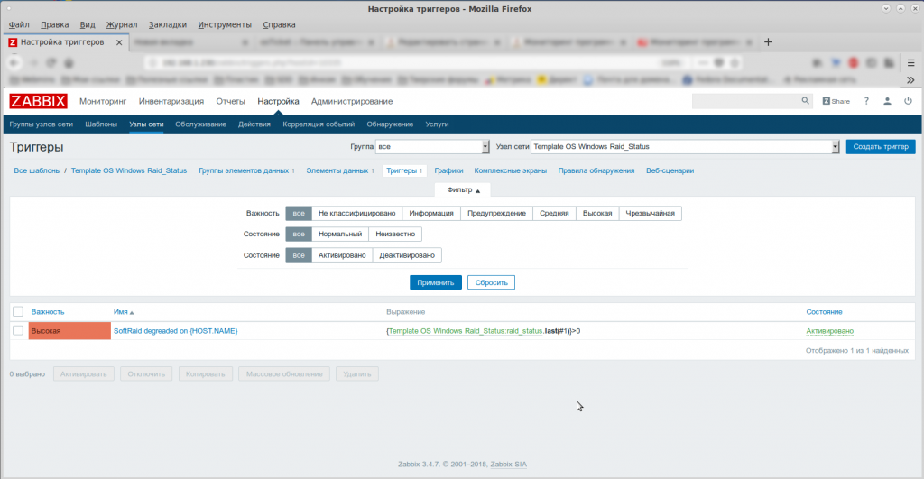The height and width of the screenshot is (479, 924).
Task: Show more bookmarks via double chevron
Action: tap(910, 79)
